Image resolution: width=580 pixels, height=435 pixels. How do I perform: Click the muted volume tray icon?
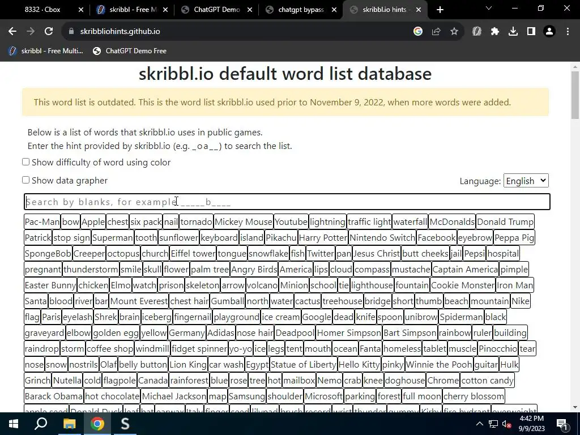click(507, 424)
